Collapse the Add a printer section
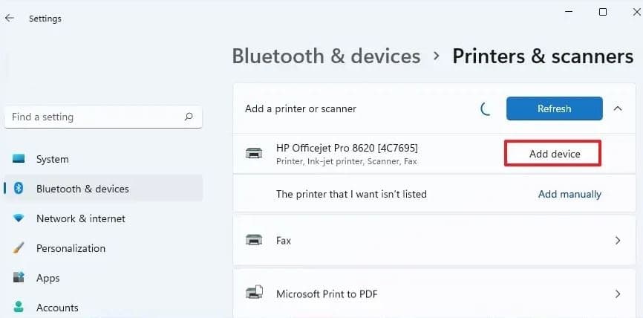Image resolution: width=643 pixels, height=318 pixels. 618,108
